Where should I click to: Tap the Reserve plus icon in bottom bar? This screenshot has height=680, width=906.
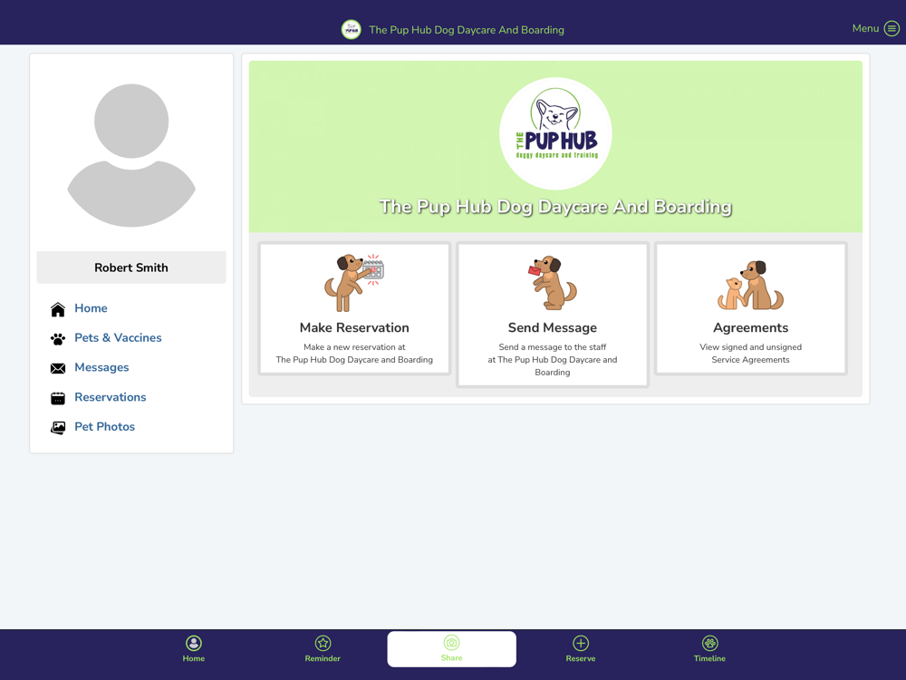(x=581, y=643)
